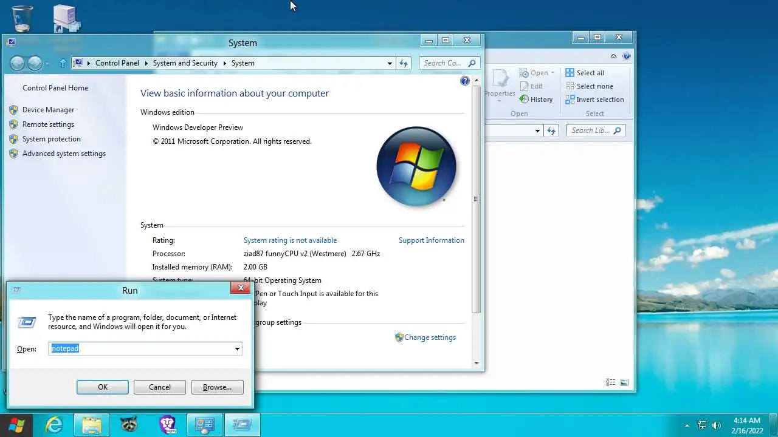Open Device Manager link
This screenshot has width=778, height=437.
48,110
